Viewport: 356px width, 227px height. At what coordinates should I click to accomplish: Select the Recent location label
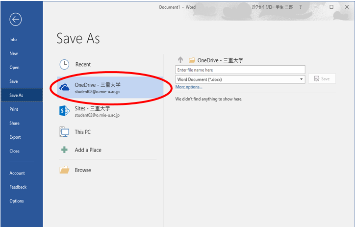point(83,64)
